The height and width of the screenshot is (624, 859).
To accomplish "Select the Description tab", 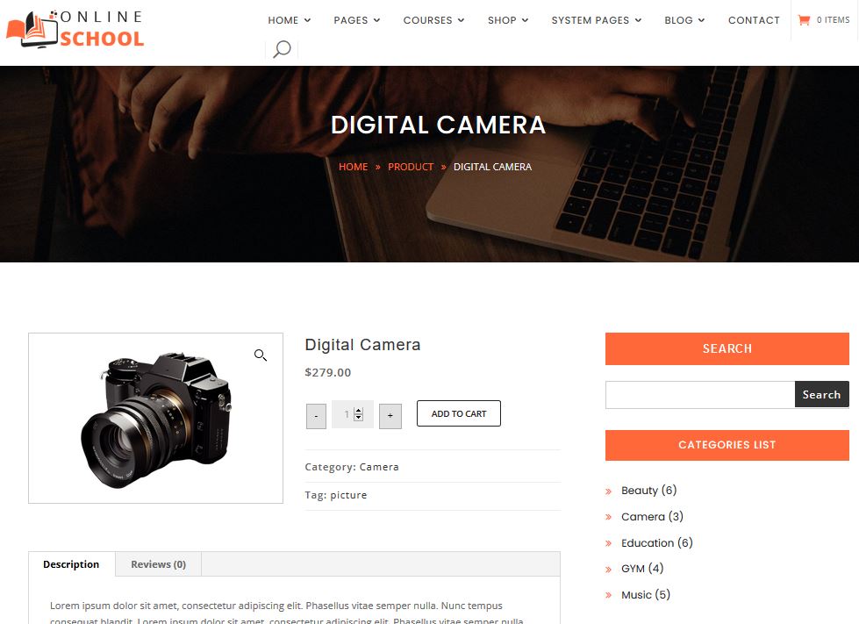I will 71,564.
